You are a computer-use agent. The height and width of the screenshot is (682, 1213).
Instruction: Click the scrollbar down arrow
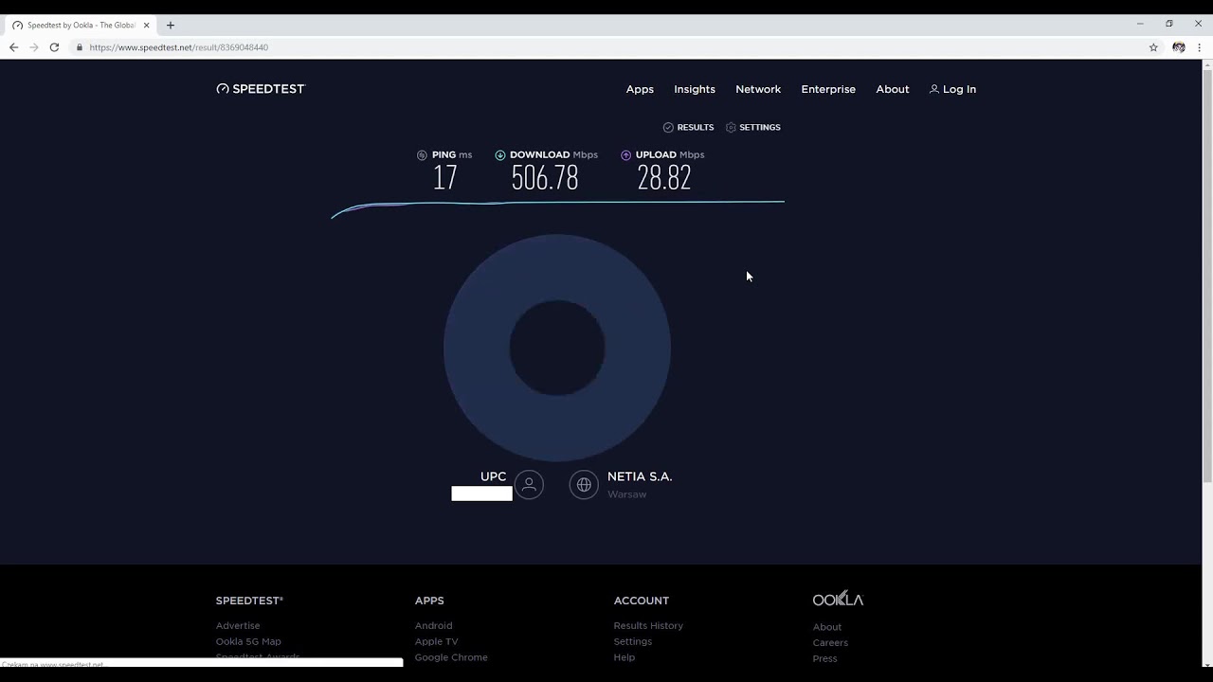tap(1207, 664)
